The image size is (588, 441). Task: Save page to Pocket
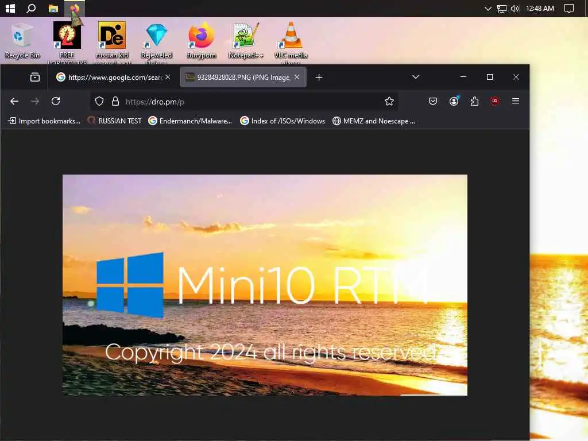click(433, 101)
